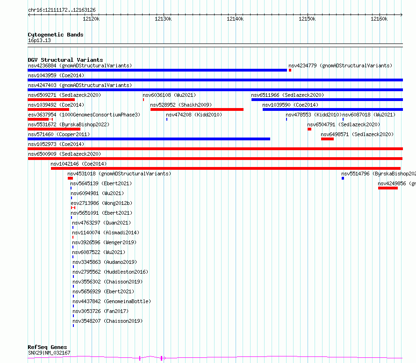Click the chr16:12111172..12163126 coordinate label
Viewport: 416px width, 363px height.
pos(62,10)
